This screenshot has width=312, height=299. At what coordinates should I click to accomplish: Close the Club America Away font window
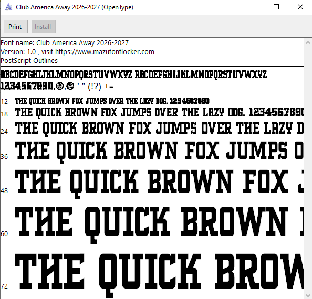300,7
